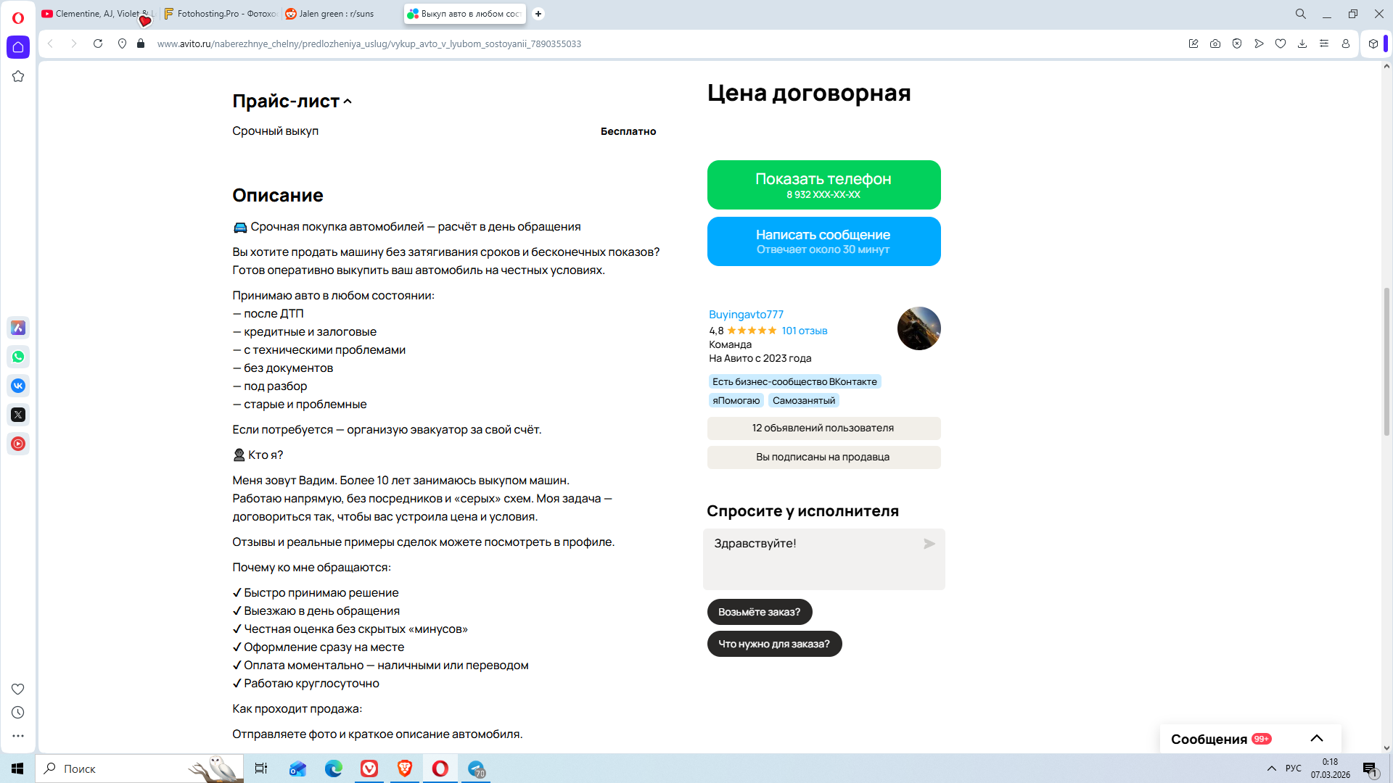
Task: Switch to Fotohosting.Pro tab
Action: click(x=221, y=14)
